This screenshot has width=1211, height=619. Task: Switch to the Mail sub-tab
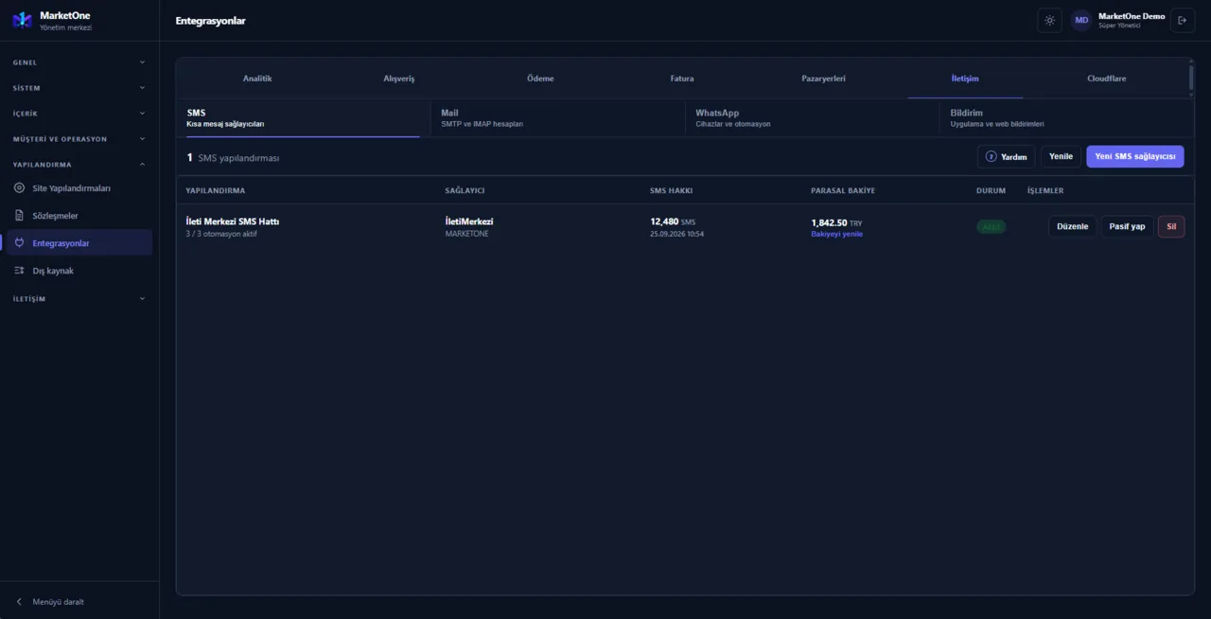pos(557,118)
